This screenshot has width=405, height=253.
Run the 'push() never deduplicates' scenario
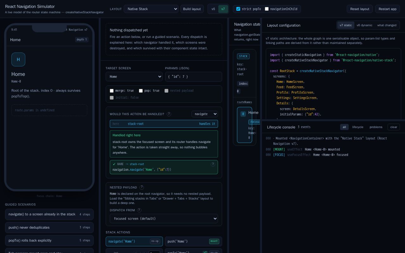(49, 227)
